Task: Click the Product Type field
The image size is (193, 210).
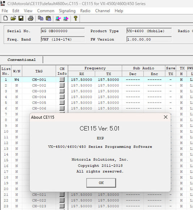Action: click(149, 31)
